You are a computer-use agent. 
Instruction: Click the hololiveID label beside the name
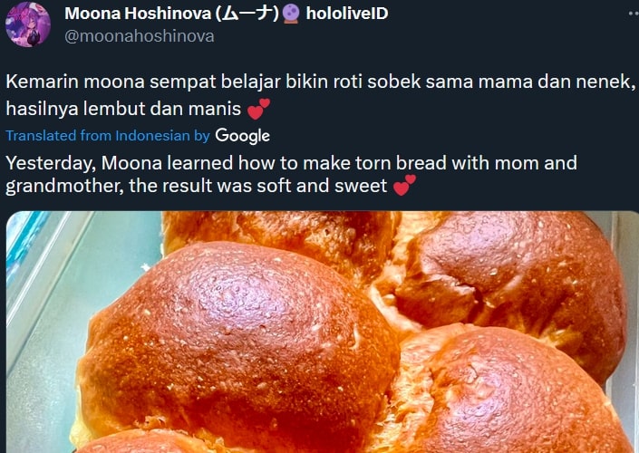[x=347, y=14]
